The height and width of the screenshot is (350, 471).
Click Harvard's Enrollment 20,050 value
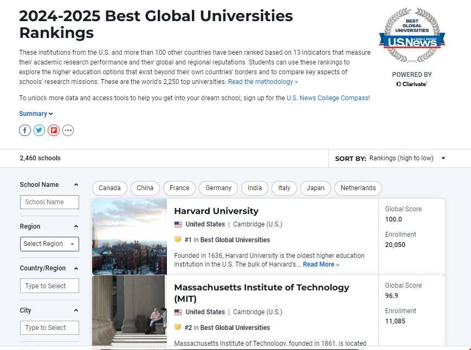click(x=395, y=245)
